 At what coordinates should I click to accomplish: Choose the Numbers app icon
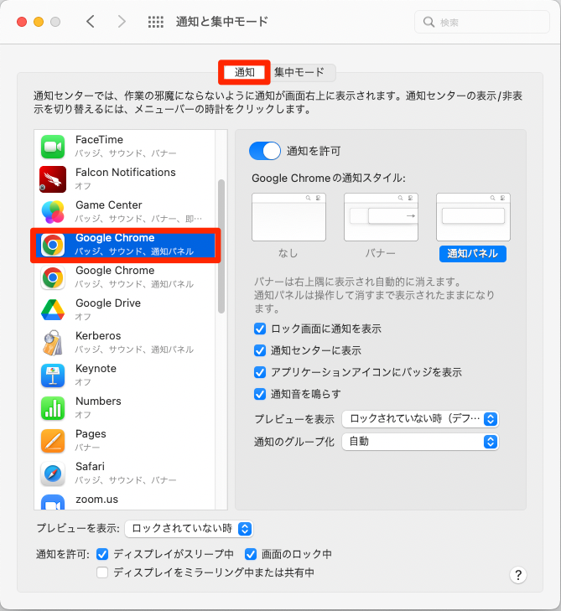(53, 408)
